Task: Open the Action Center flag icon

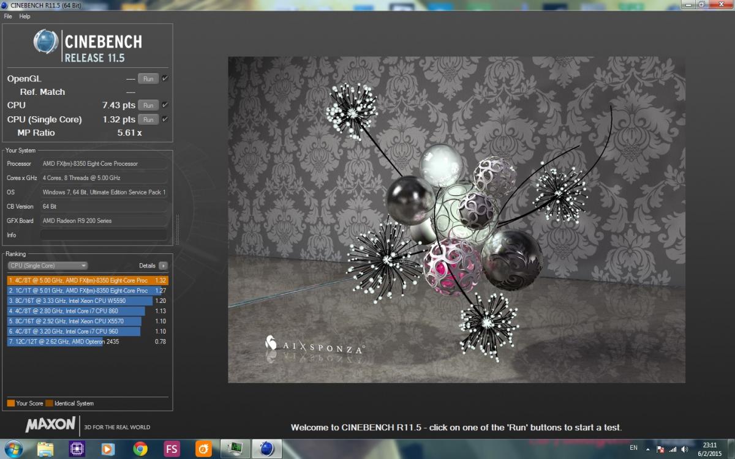Action: (660, 449)
